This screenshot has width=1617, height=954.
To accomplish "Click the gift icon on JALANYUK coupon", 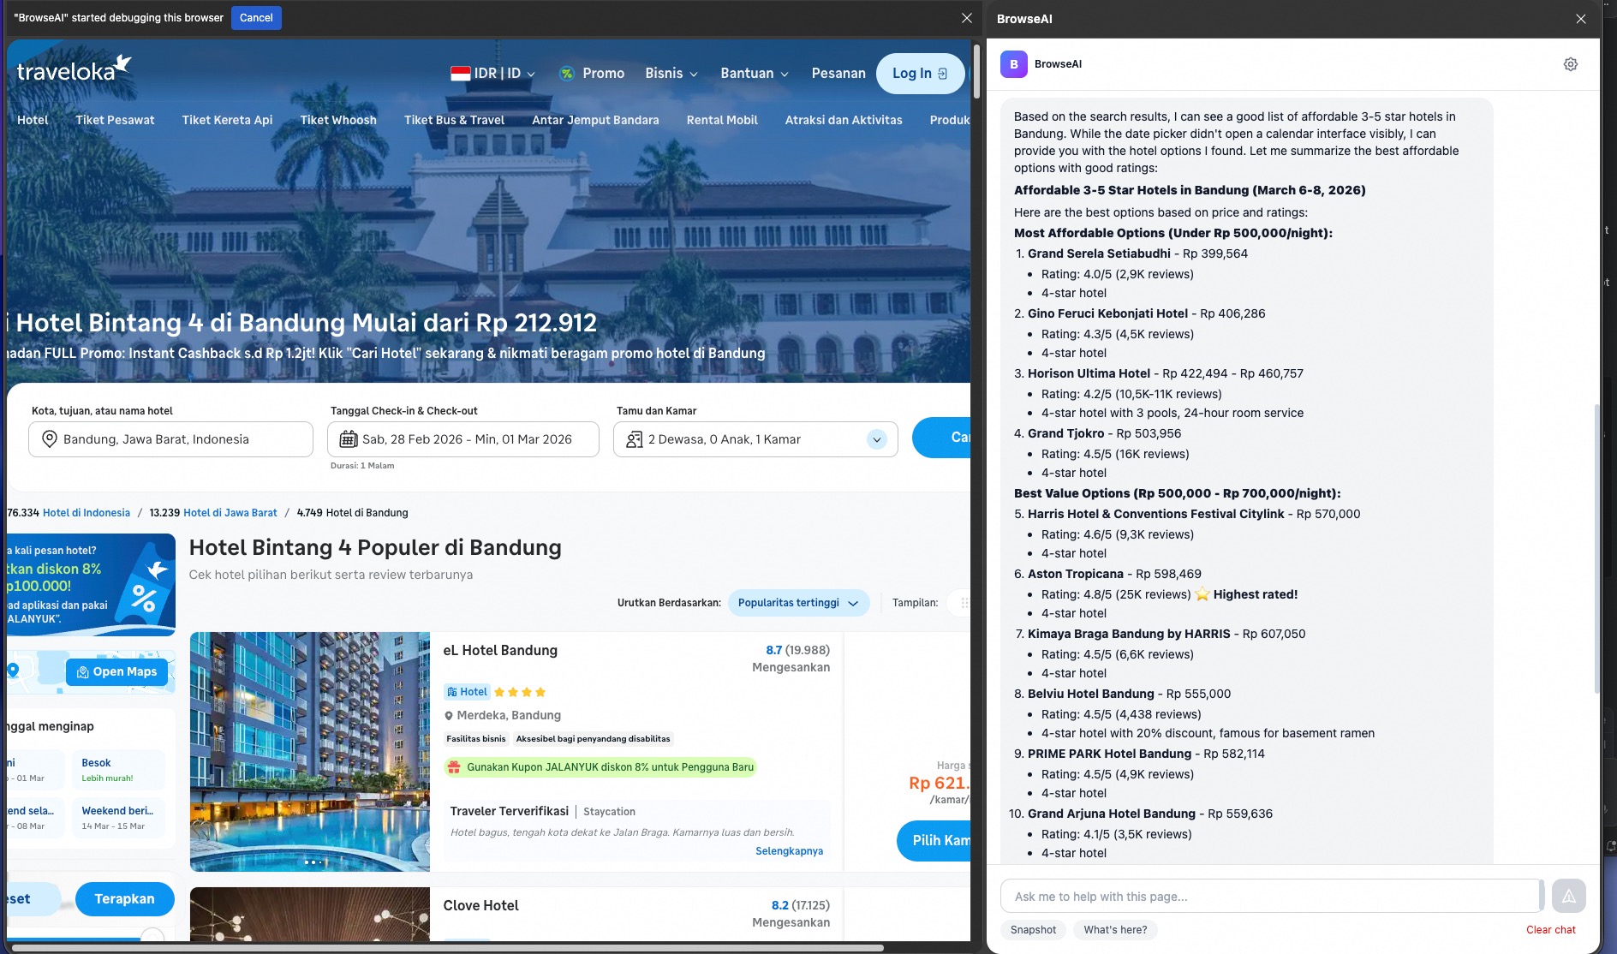I will tap(453, 767).
